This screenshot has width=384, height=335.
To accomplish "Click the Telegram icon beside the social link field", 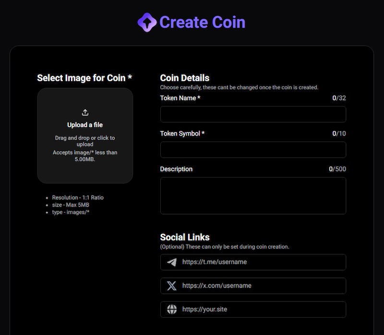I will (x=171, y=262).
